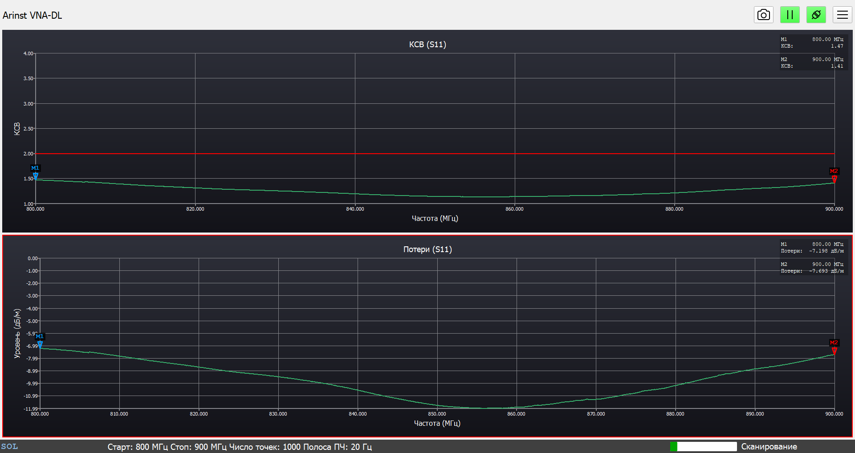The height and width of the screenshot is (453, 855).
Task: Click the M2 Потери -7.693 readout
Action: (x=812, y=268)
